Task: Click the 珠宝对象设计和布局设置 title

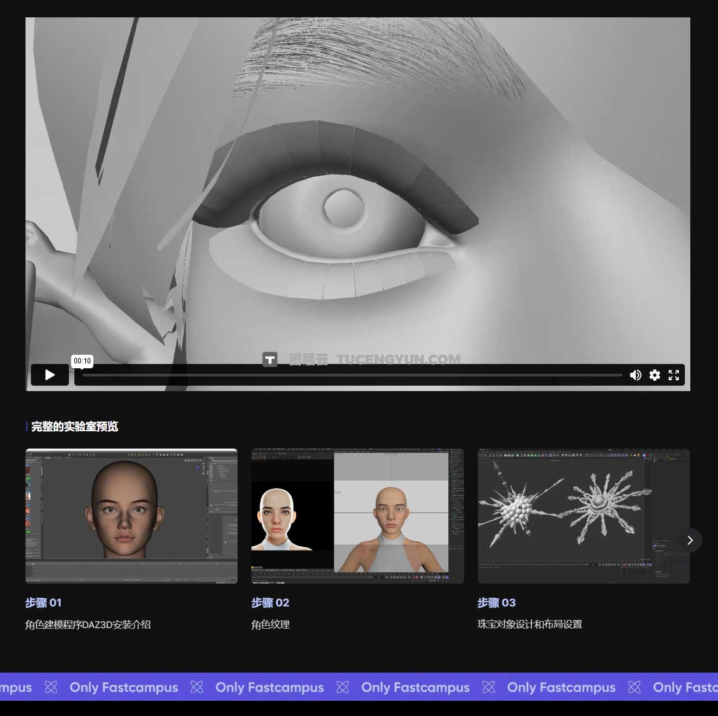Action: pyautogui.click(x=530, y=624)
